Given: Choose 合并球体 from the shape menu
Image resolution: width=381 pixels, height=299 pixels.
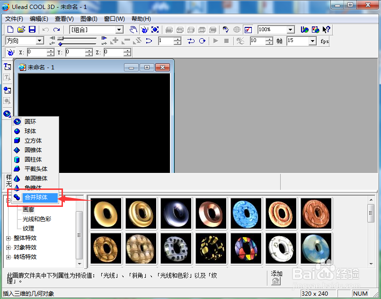Looking at the screenshot, I should pyautogui.click(x=35, y=197).
